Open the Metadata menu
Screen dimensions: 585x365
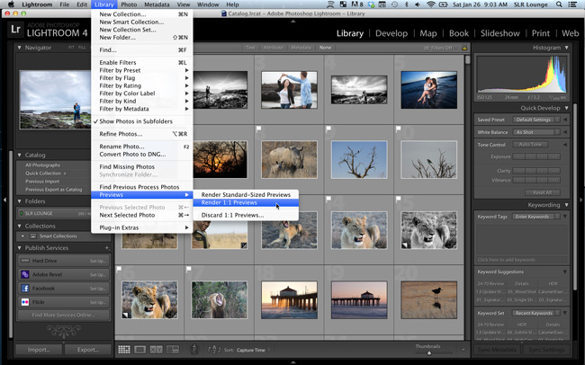coord(157,4)
